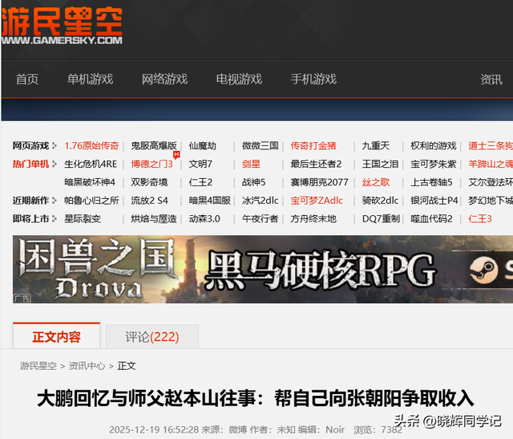Click the 游民星空 breadcrumb link
The image size is (513, 439).
(38, 366)
